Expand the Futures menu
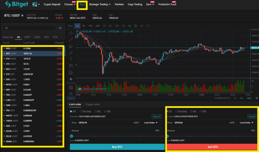259x152 pixels. [70, 4]
